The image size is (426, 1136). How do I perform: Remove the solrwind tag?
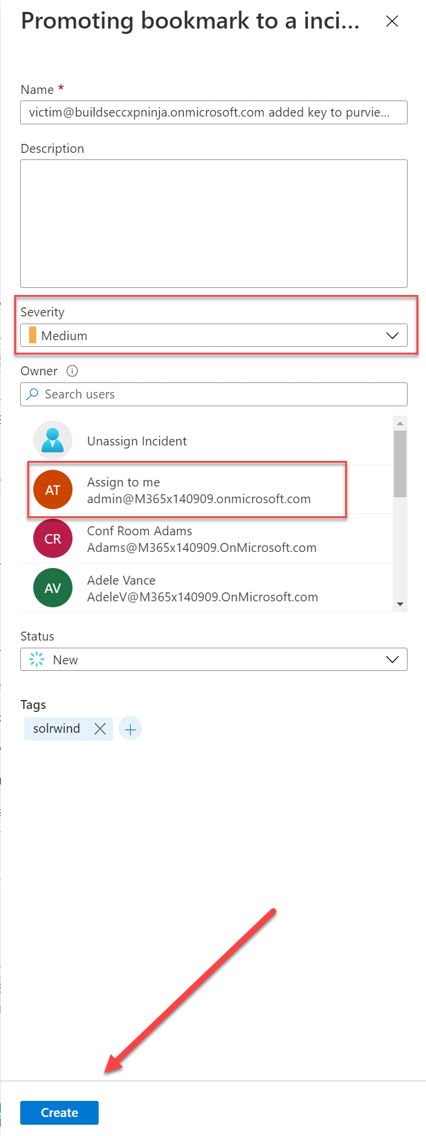[x=100, y=729]
